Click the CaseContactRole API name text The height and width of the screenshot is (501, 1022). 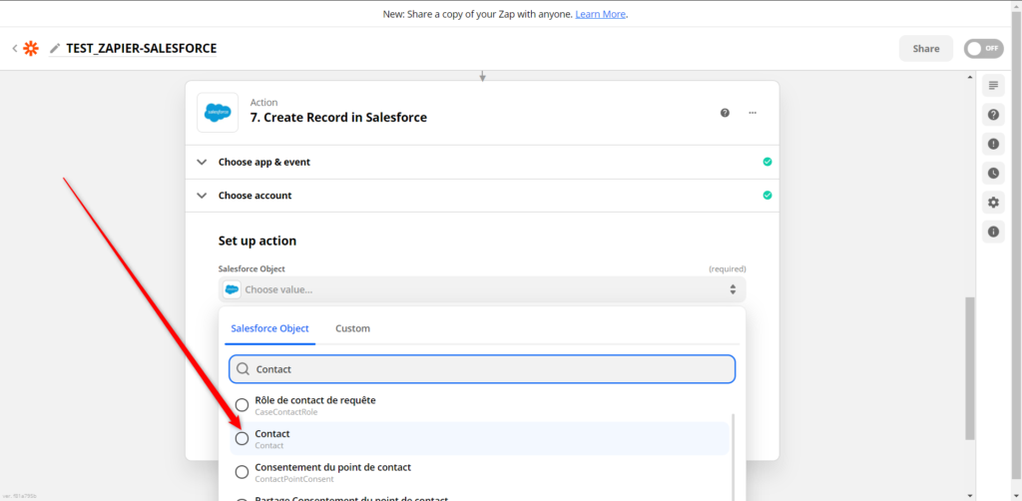click(286, 412)
